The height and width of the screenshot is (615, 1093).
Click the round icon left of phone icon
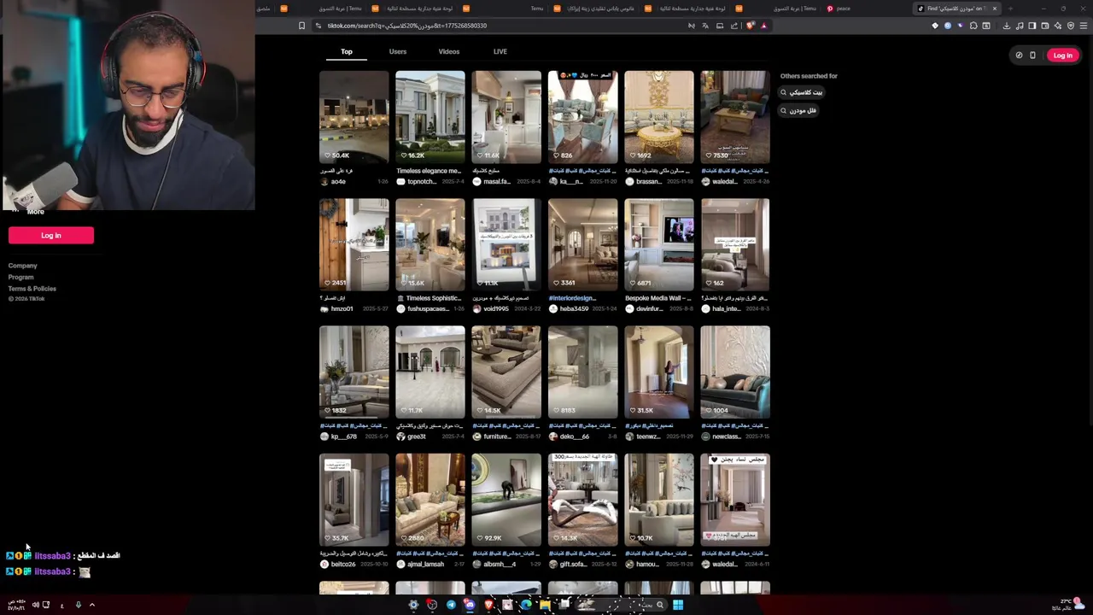pyautogui.click(x=1019, y=56)
